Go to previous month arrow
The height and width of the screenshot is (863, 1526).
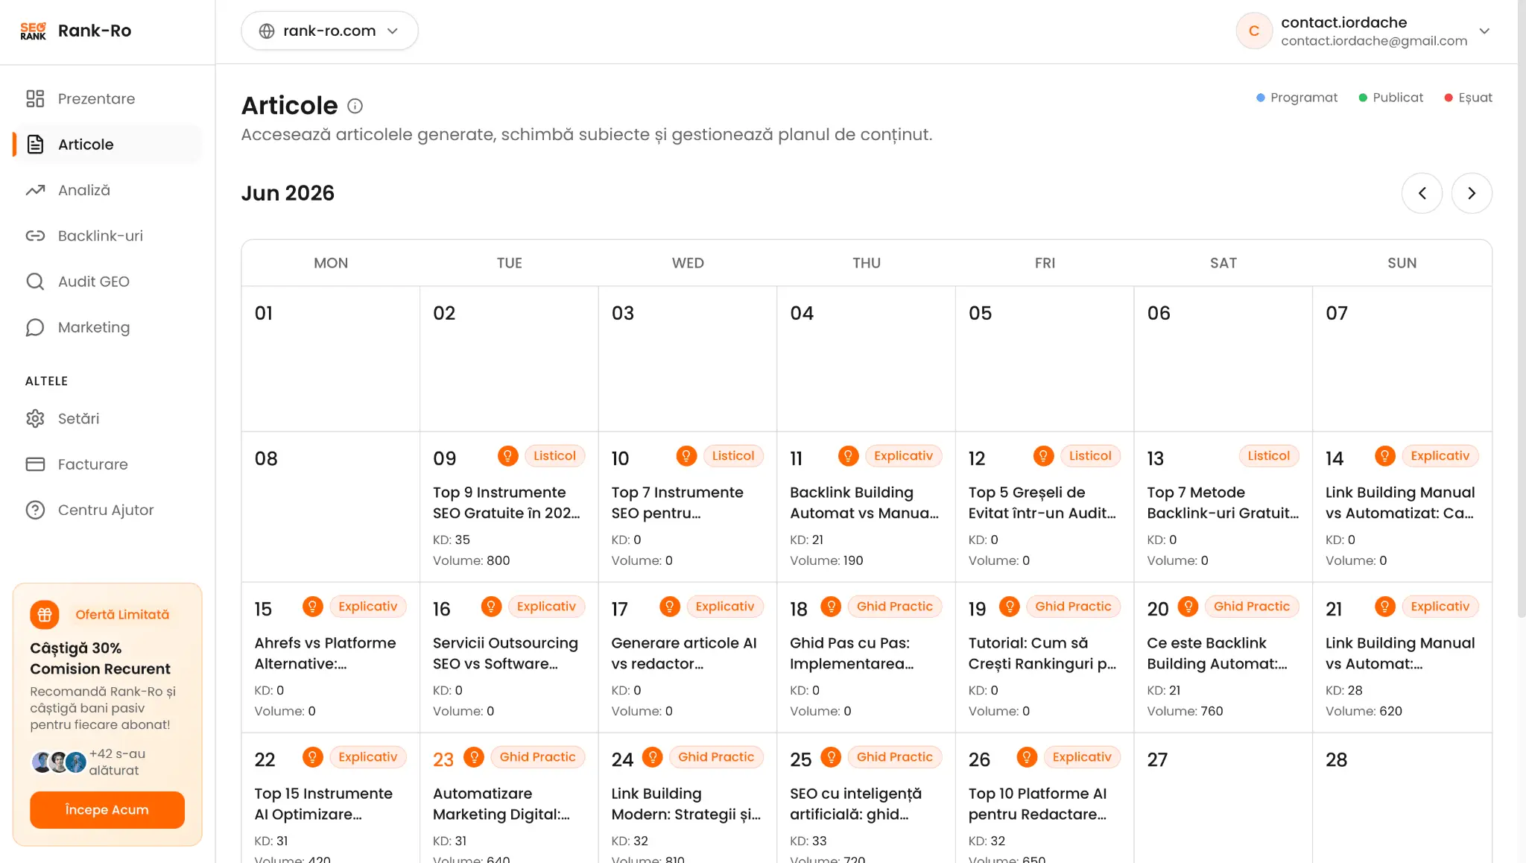tap(1422, 193)
